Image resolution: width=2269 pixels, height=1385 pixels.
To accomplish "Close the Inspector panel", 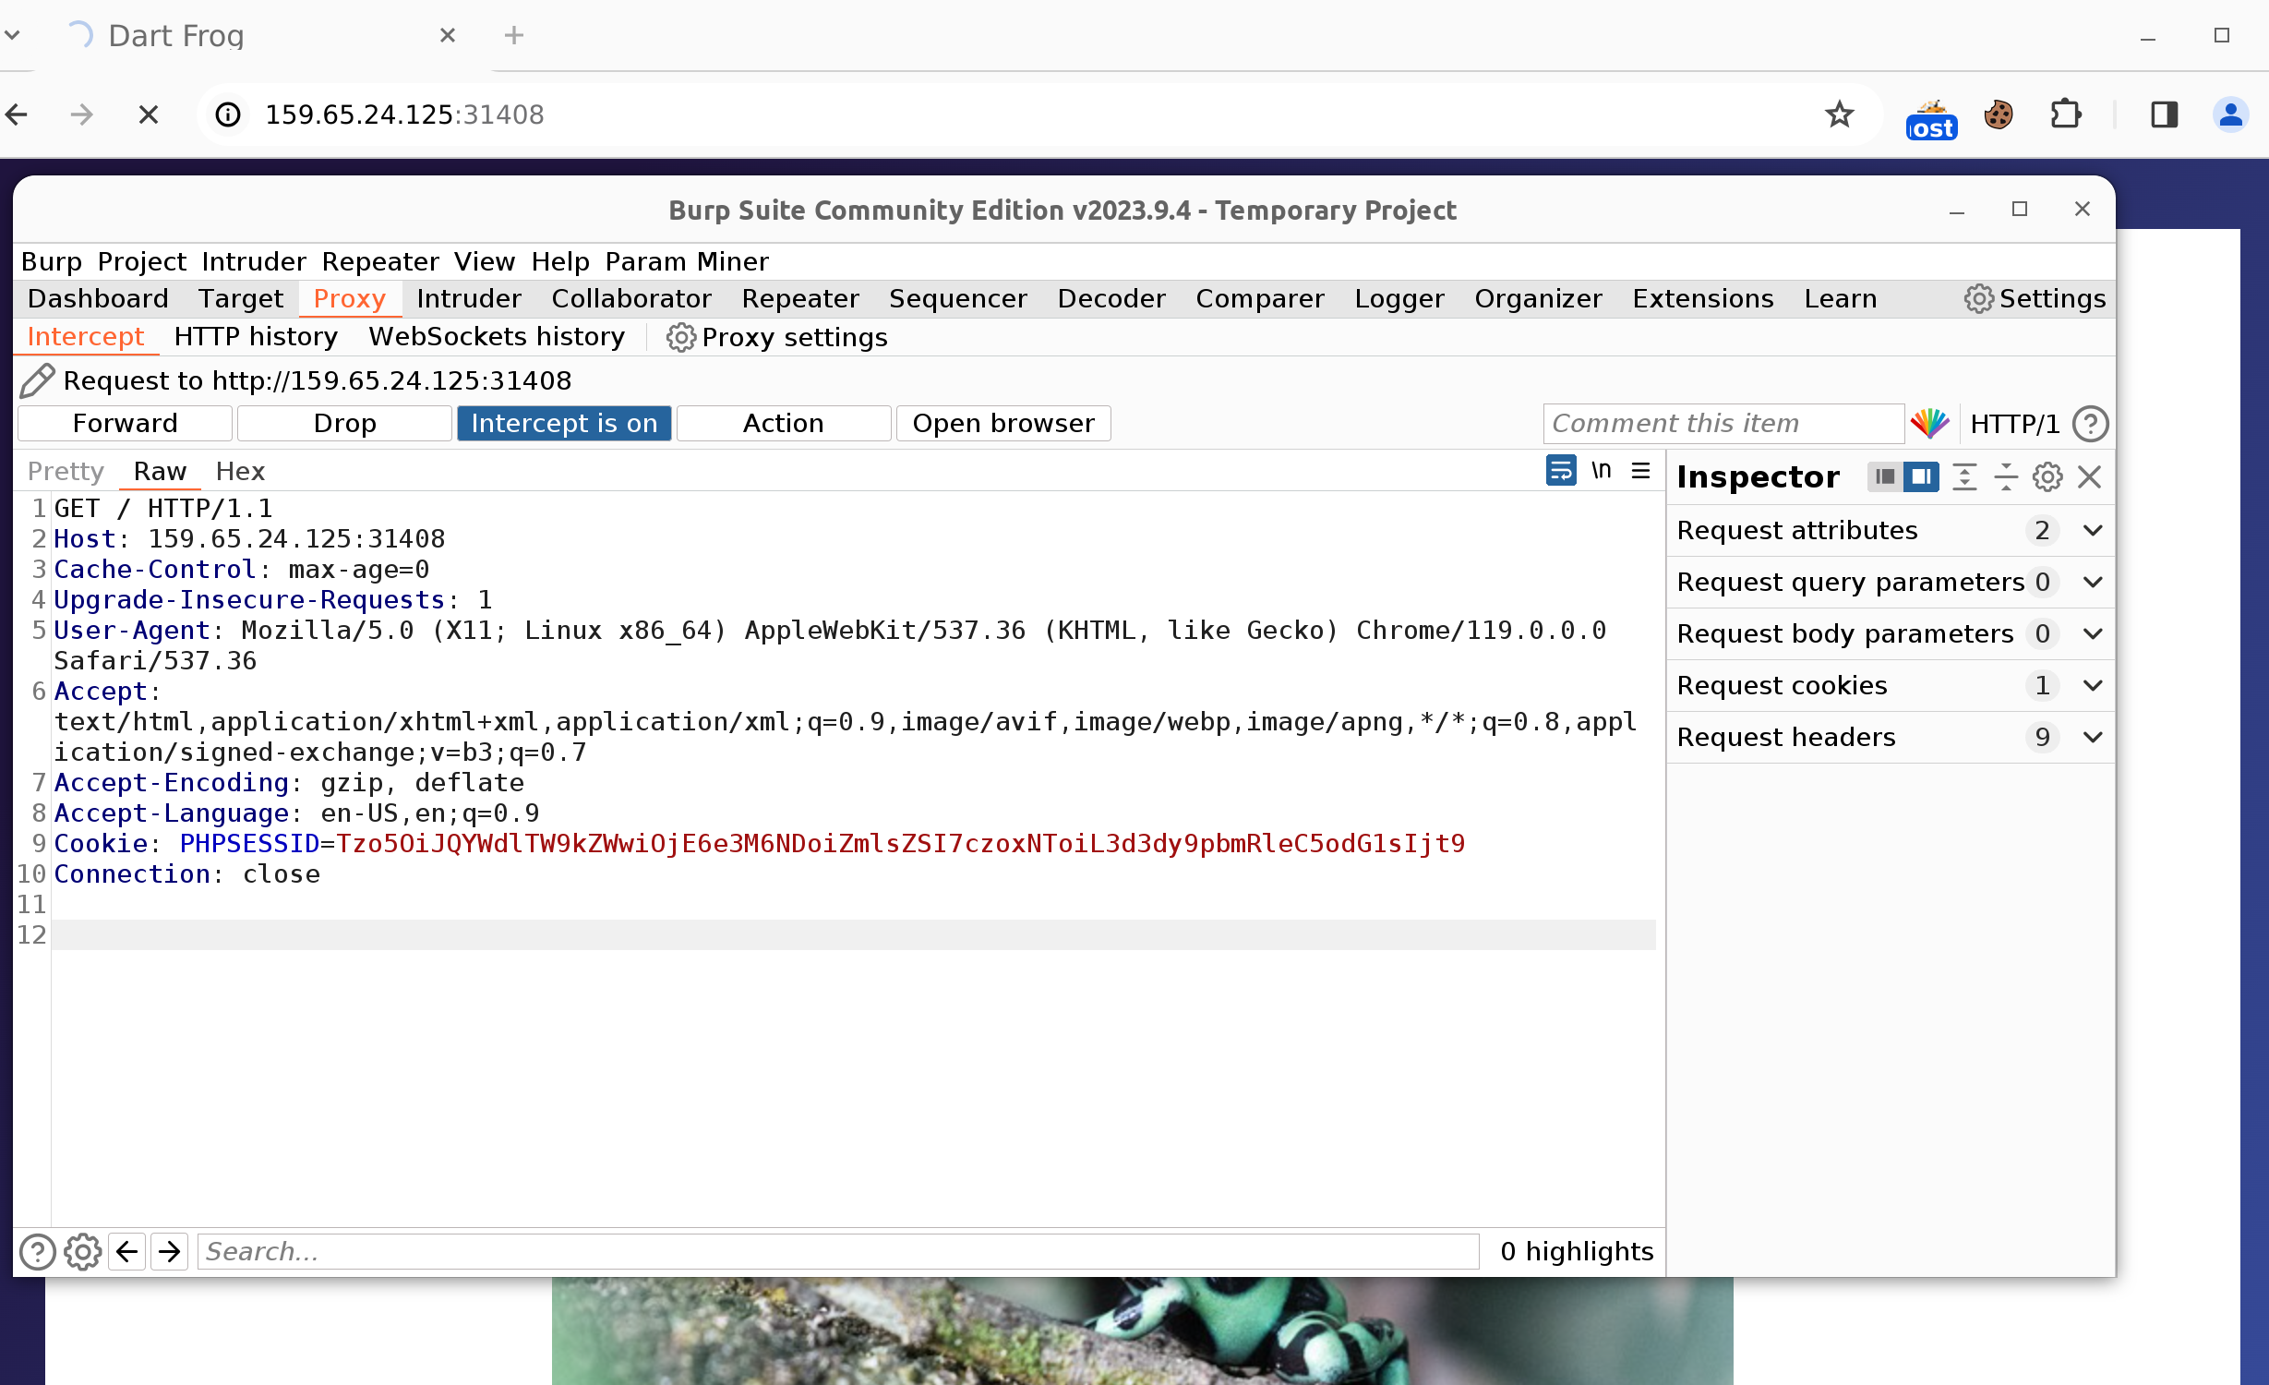I will (x=2089, y=477).
